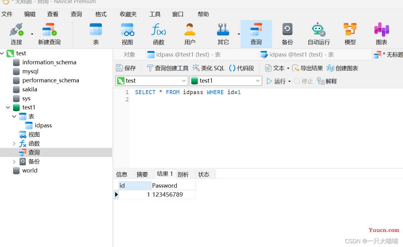The height and width of the screenshot is (247, 403).
Task: Collapse the test connection tree node
Action: pos(2,53)
